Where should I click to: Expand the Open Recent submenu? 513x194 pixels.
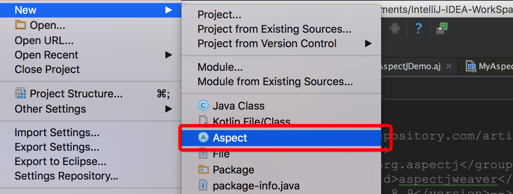coord(168,55)
